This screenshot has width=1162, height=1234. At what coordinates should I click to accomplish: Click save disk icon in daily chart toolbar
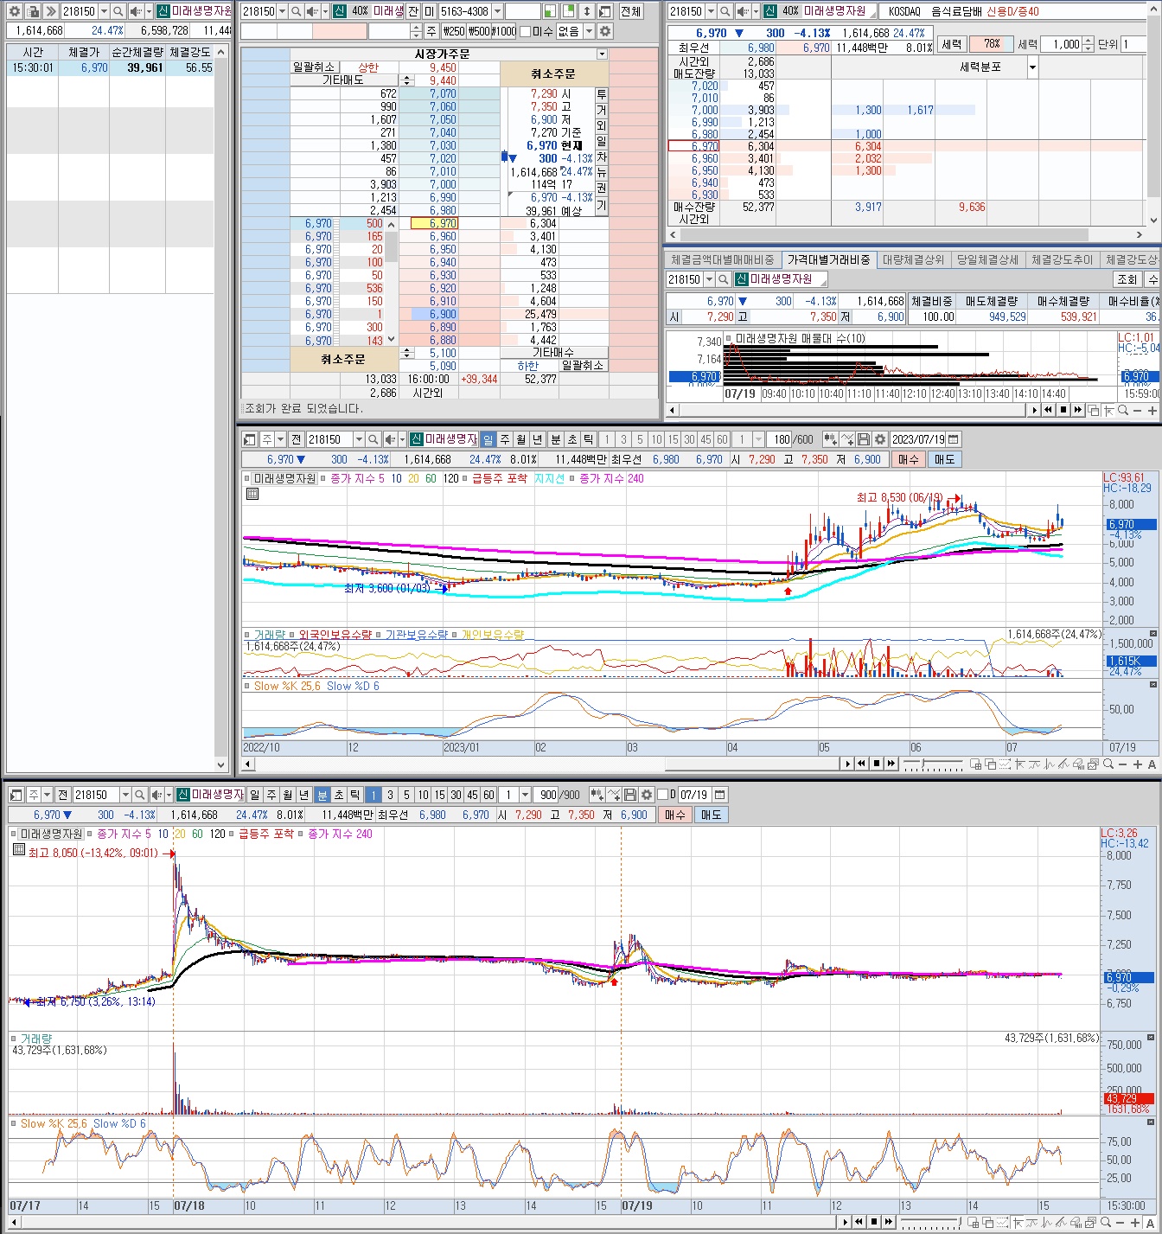864,439
